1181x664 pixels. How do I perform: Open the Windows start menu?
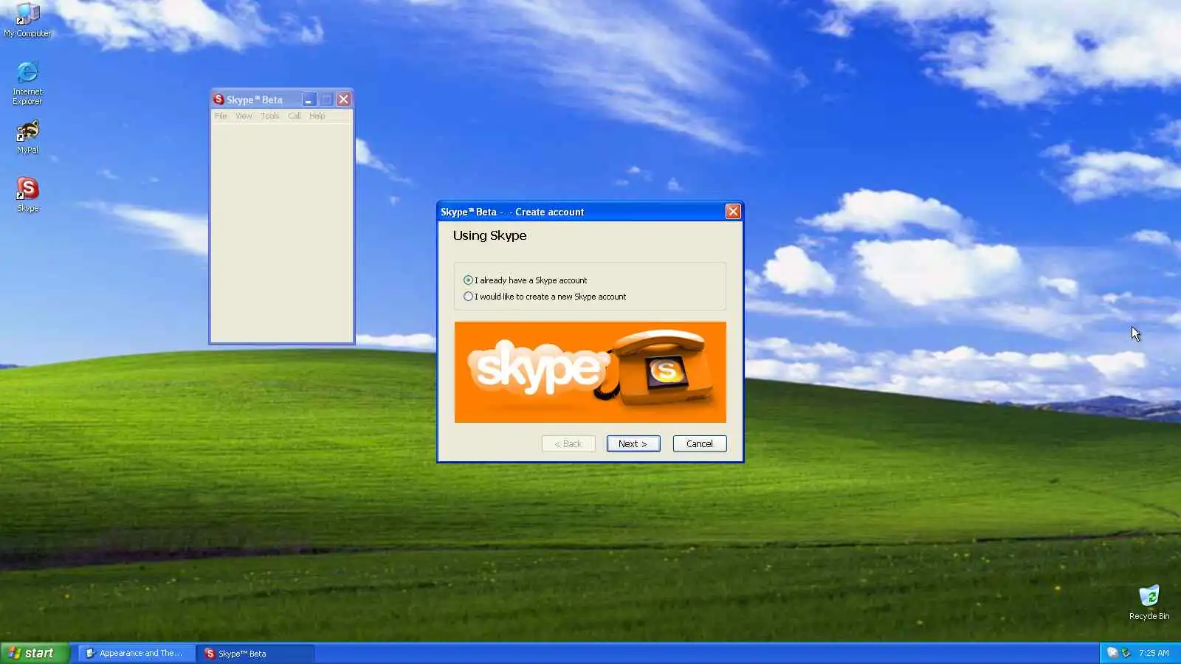click(35, 653)
